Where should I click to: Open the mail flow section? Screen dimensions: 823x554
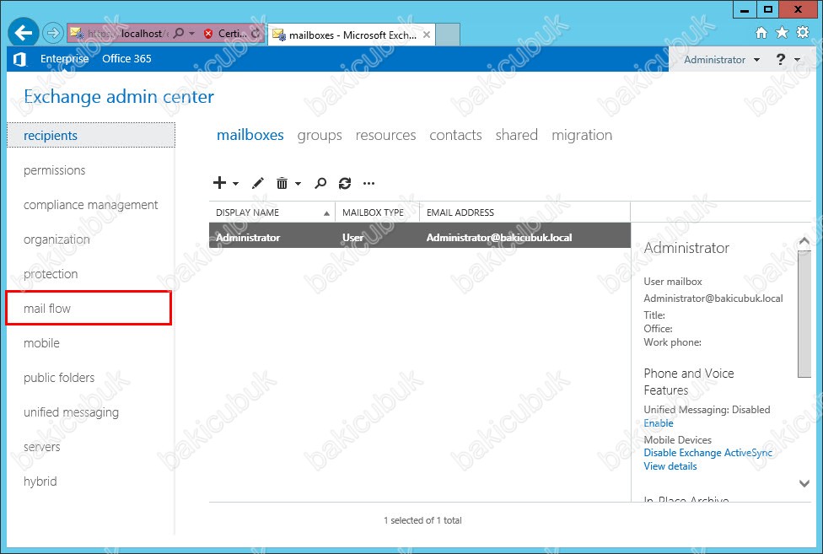[46, 309]
